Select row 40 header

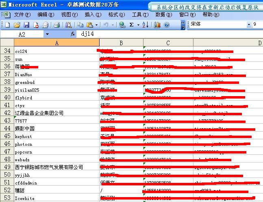7,97
